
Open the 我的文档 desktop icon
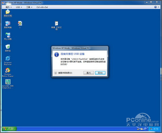point(8,13)
